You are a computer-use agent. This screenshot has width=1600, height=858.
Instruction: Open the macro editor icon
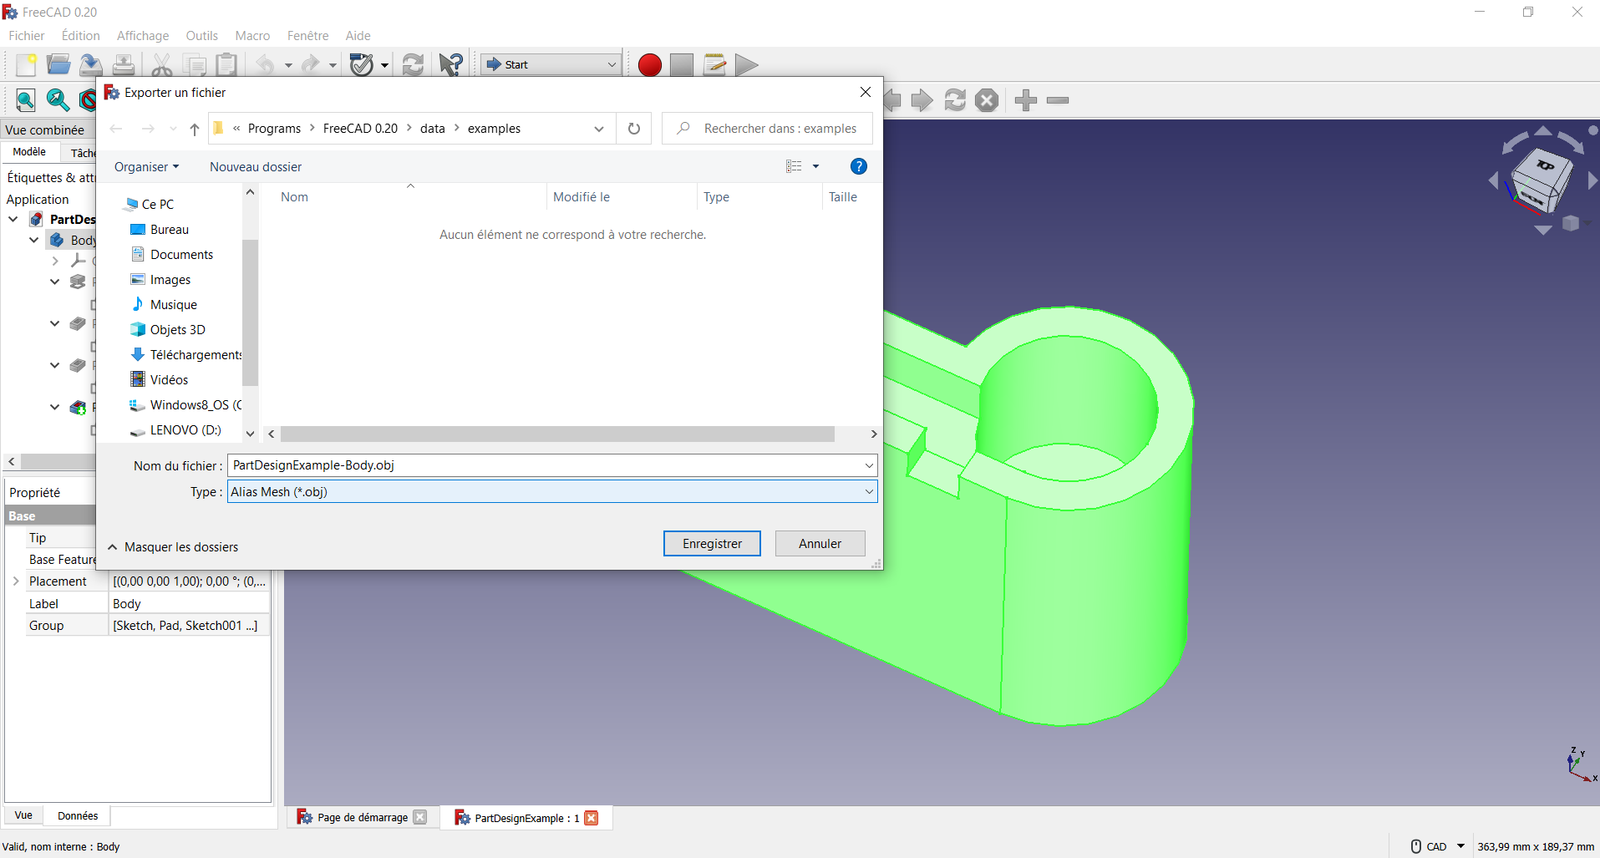(x=714, y=64)
